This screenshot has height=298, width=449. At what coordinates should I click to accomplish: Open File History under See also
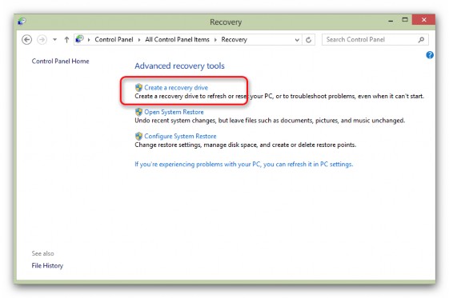[x=47, y=266]
